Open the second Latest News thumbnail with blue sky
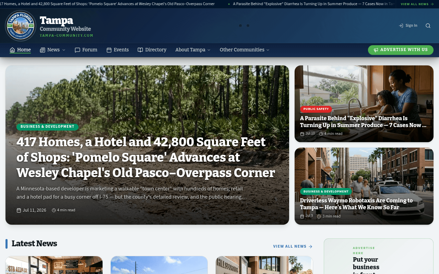 [159, 265]
